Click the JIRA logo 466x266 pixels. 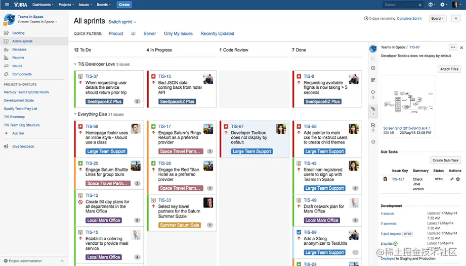21,5
